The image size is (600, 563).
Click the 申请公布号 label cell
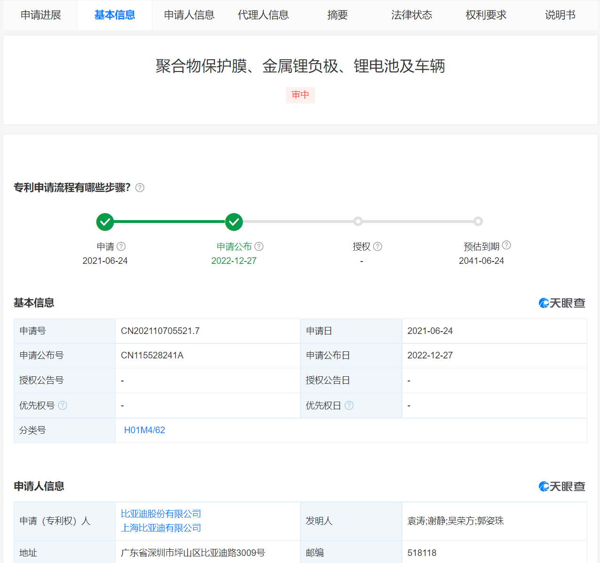pyautogui.click(x=64, y=355)
